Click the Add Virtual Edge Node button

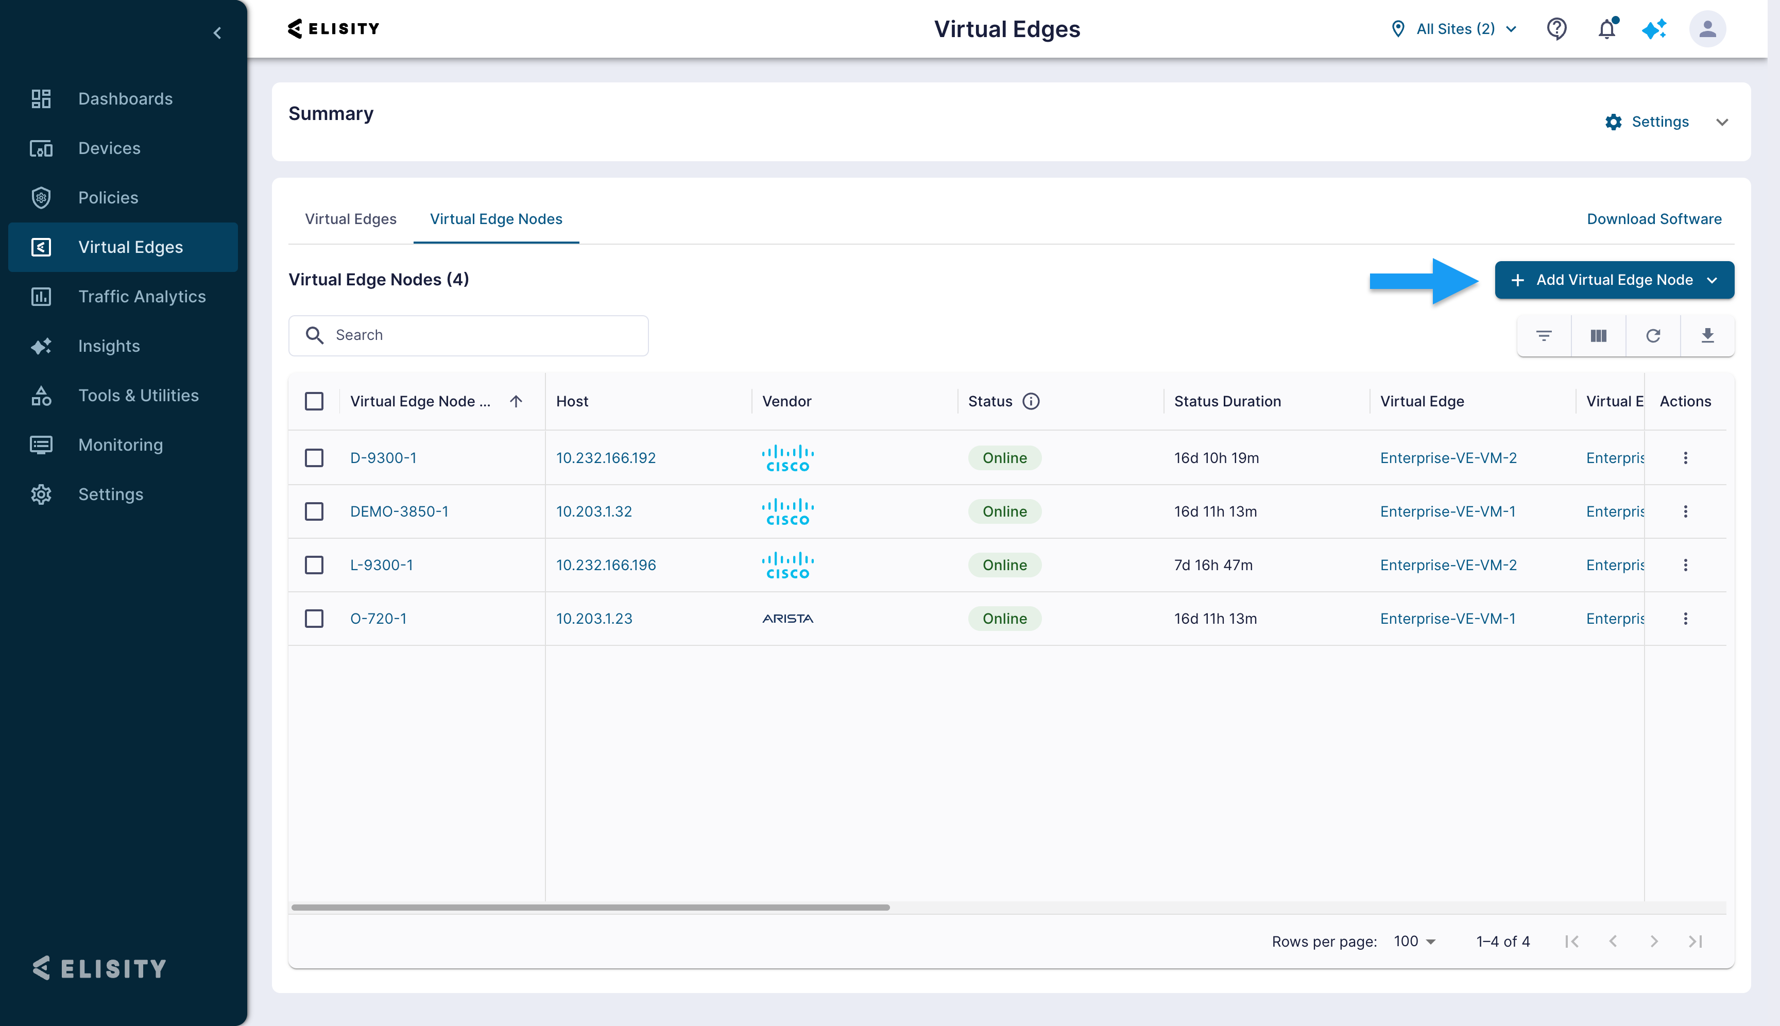[x=1614, y=281]
